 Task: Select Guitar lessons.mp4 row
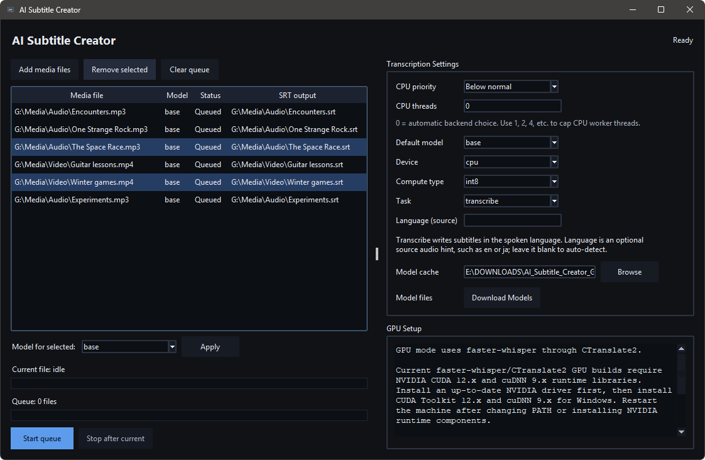pyautogui.click(x=189, y=165)
